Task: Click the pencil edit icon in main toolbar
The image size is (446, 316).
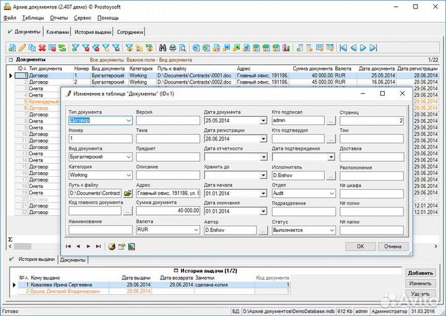Action: pyautogui.click(x=23, y=48)
